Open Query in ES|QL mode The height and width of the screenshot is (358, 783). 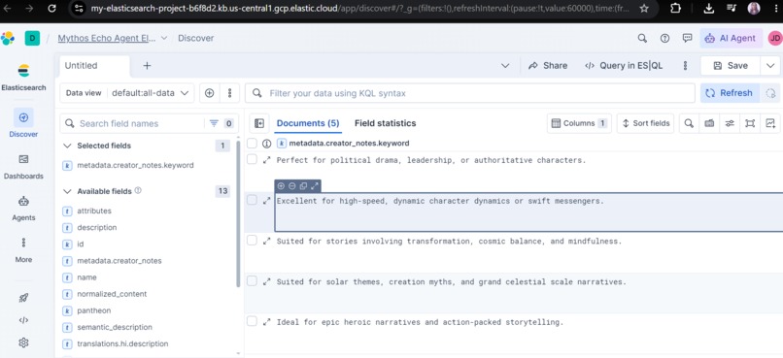[x=624, y=66]
